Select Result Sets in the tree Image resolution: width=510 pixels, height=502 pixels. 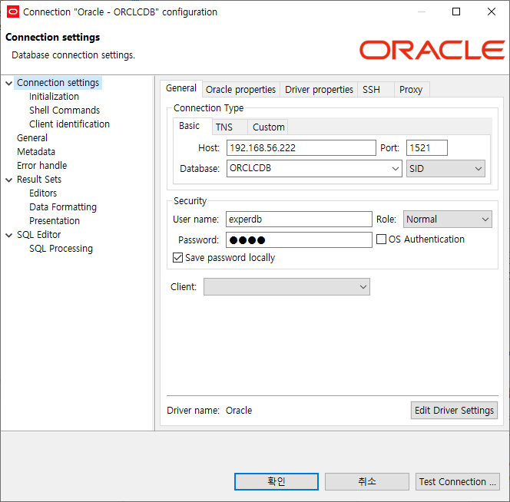pyautogui.click(x=39, y=180)
